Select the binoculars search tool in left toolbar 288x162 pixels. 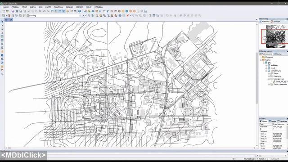click(x=2, y=59)
